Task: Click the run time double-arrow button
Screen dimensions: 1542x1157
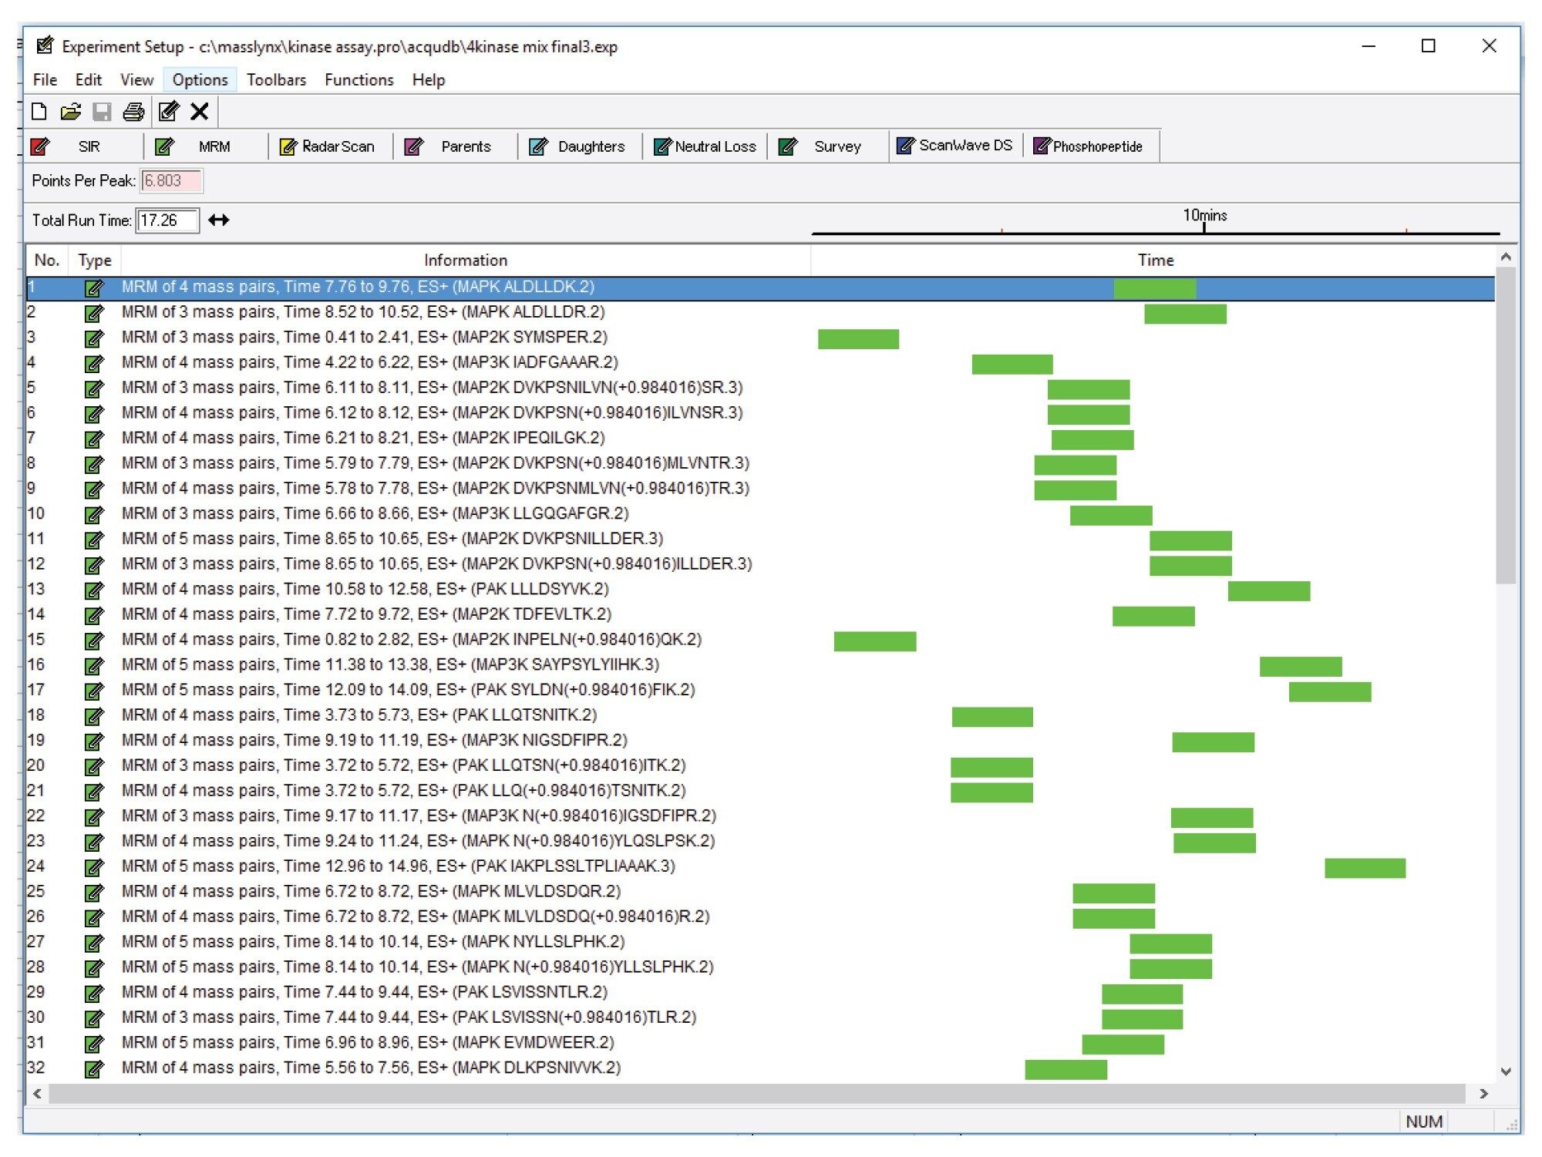Action: coord(219,220)
